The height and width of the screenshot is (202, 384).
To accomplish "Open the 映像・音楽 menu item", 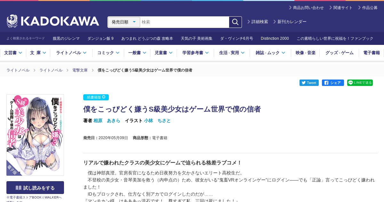I will click(306, 53).
